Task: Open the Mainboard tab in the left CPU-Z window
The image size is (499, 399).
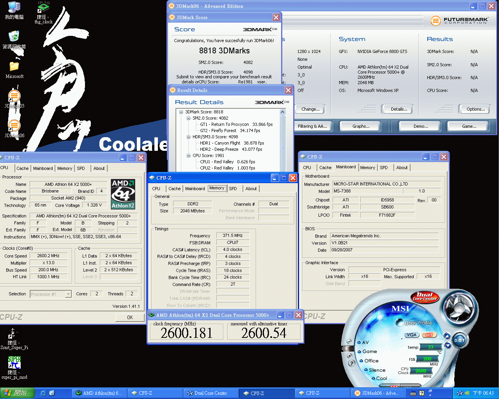Action: (x=43, y=168)
